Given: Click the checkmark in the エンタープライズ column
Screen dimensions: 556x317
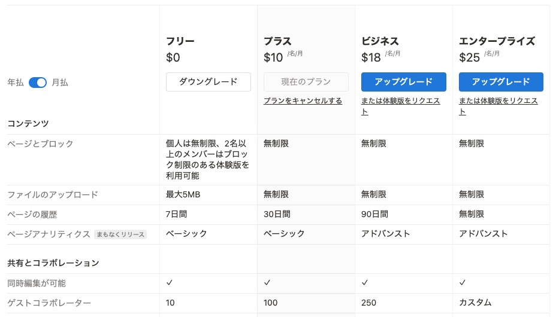Looking at the screenshot, I should 463,282.
